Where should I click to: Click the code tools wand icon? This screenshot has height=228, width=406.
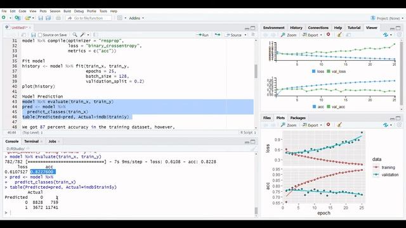(x=82, y=35)
